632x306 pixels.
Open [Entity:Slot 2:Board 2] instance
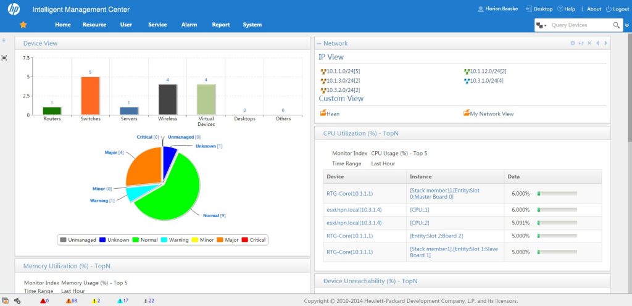(436, 236)
